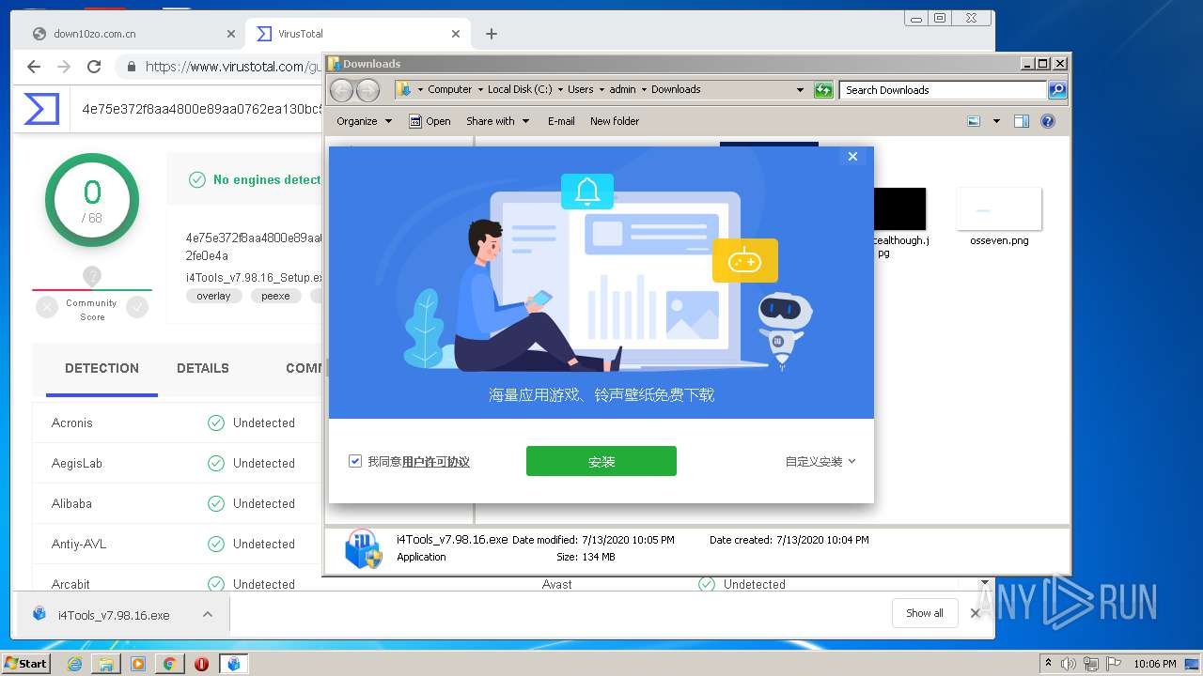This screenshot has height=676, width=1203.
Task: Open a new Chrome tab
Action: 491,34
